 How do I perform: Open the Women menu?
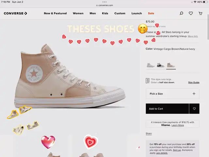[78, 13]
